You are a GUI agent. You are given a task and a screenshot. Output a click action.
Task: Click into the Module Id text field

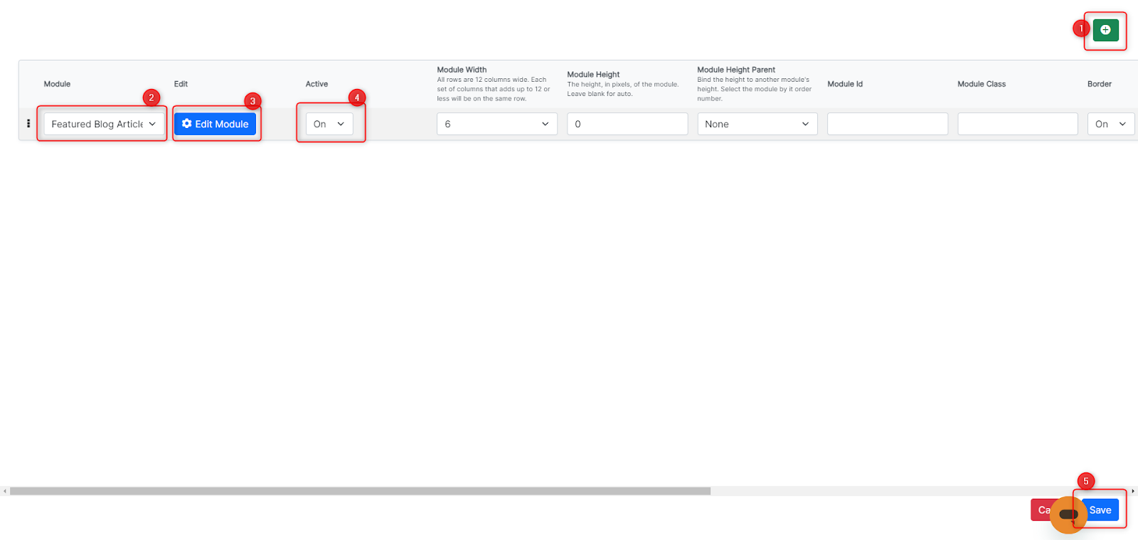887,124
